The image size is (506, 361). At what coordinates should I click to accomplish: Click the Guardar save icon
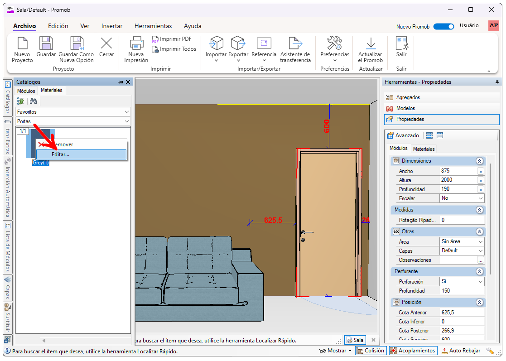(x=46, y=43)
